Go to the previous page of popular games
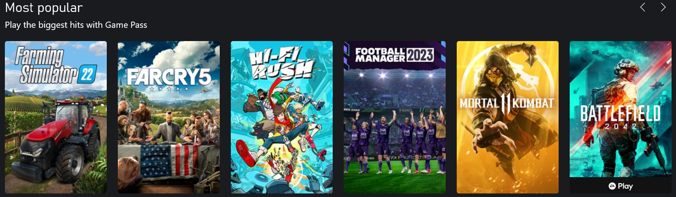 (643, 7)
